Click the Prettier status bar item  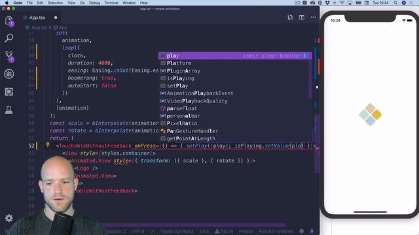coord(246,231)
